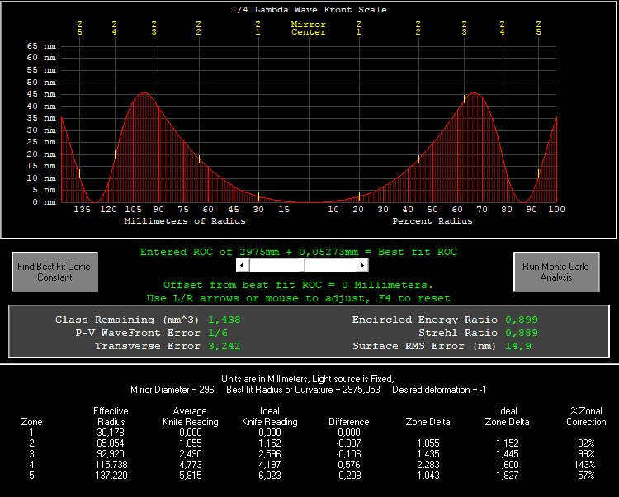Click the 57% zonal correction value
The height and width of the screenshot is (497, 619).
coord(586,476)
